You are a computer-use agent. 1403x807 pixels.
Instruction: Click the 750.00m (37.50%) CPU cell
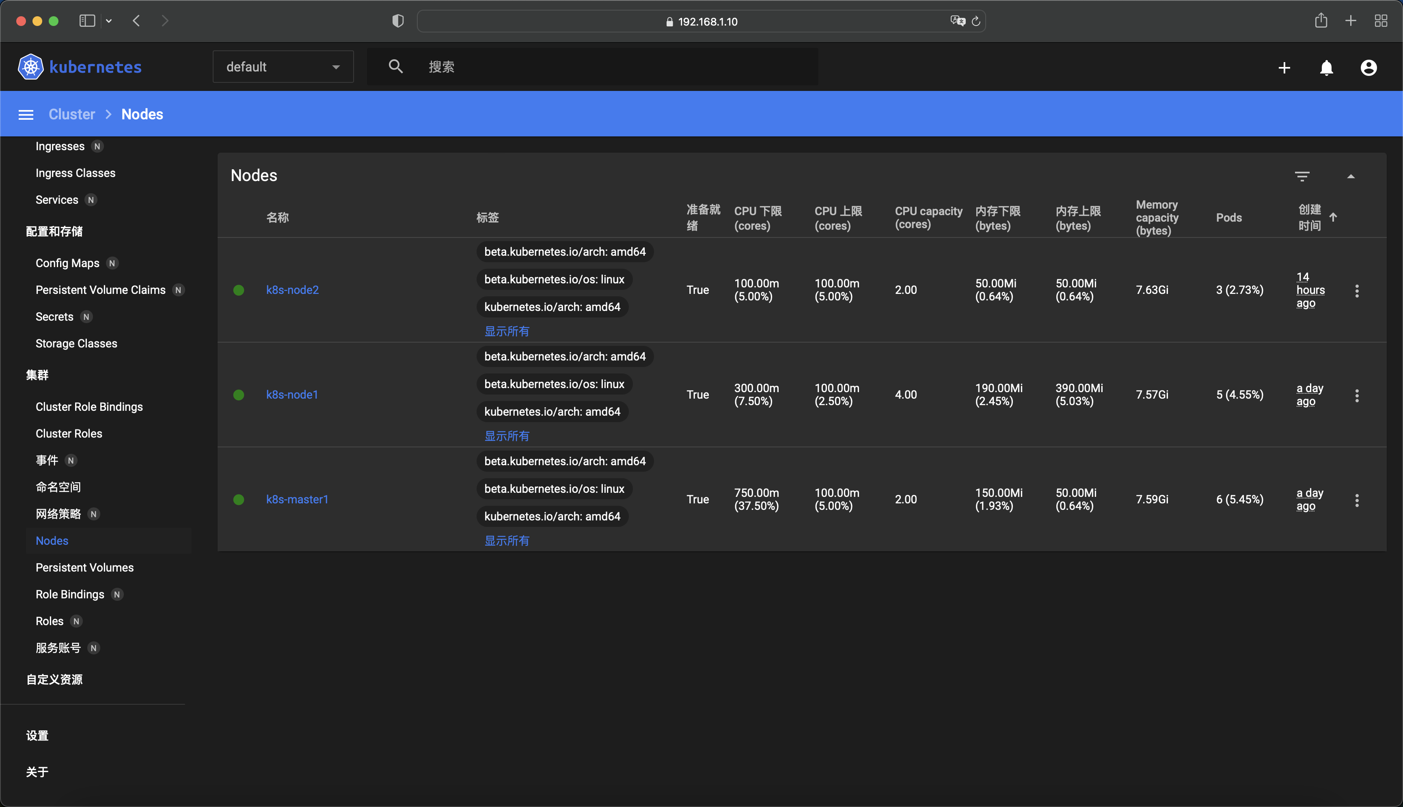tap(756, 499)
